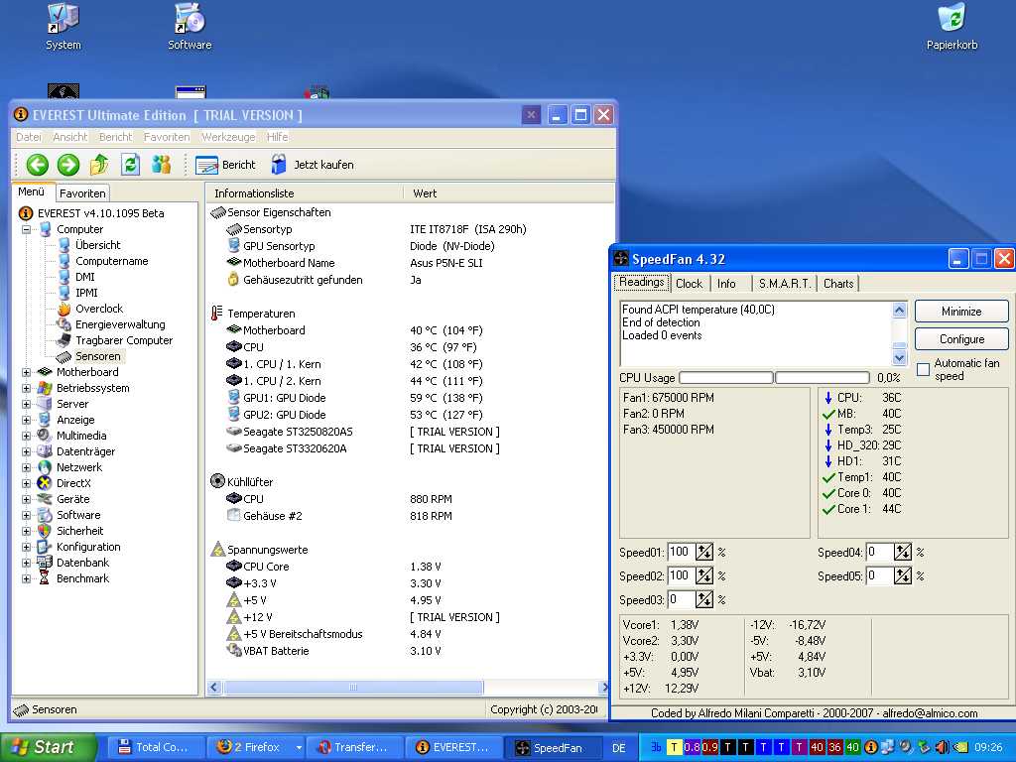
Task: Click the Informationsliste column header
Action: pyautogui.click(x=305, y=193)
